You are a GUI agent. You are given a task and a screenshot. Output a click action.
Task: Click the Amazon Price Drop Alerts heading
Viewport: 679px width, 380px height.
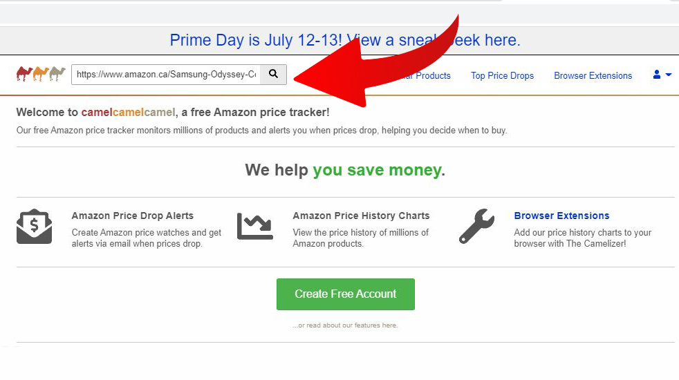[132, 216]
